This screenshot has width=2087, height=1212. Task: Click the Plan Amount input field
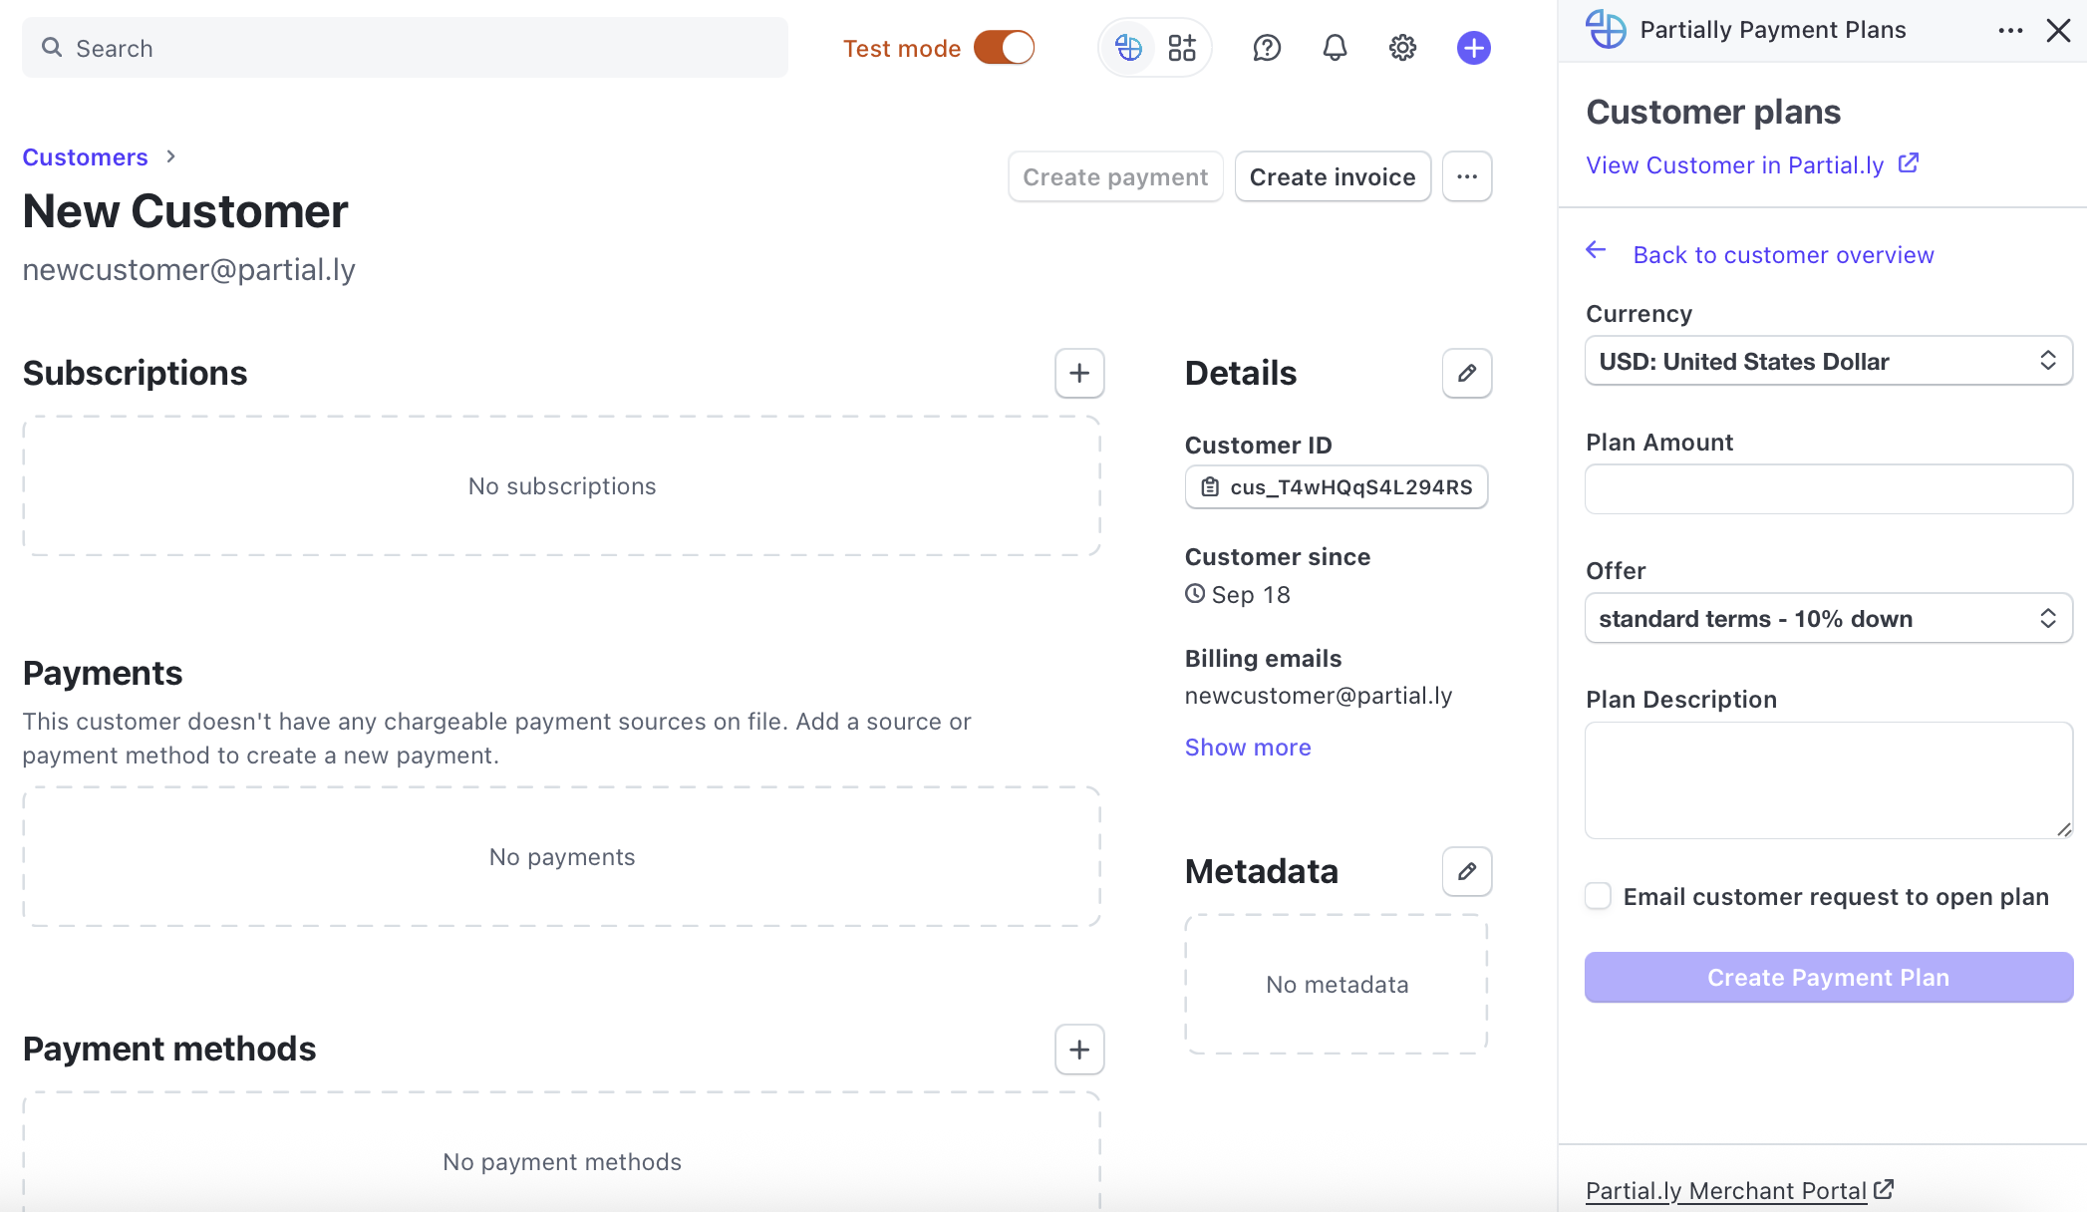pos(1828,489)
